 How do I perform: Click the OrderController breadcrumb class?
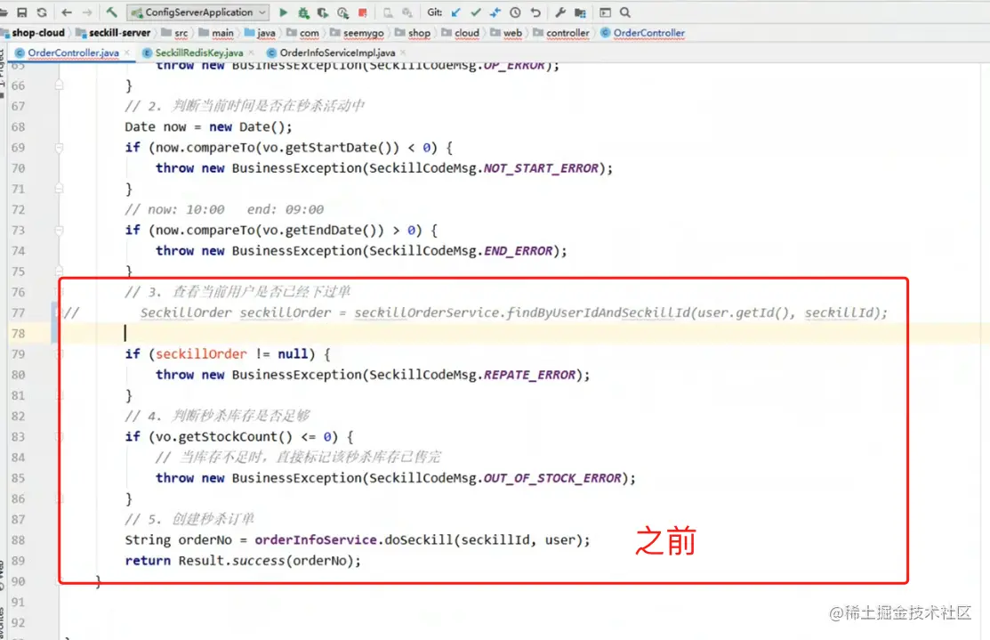(643, 33)
